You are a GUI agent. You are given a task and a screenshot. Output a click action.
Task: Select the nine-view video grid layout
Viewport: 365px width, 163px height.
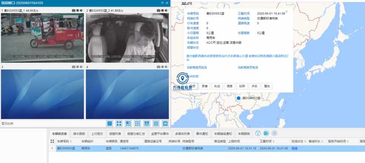pos(138,123)
